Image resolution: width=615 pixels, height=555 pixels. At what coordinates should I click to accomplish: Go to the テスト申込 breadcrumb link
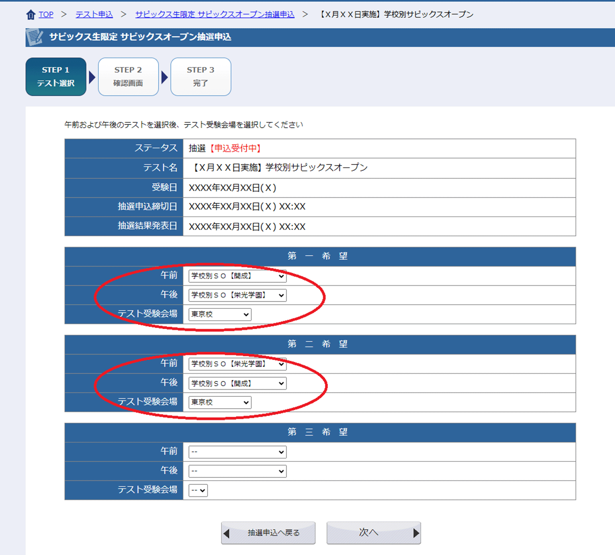point(94,15)
